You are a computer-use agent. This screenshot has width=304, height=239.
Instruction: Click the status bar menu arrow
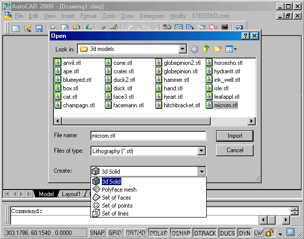[280, 234]
